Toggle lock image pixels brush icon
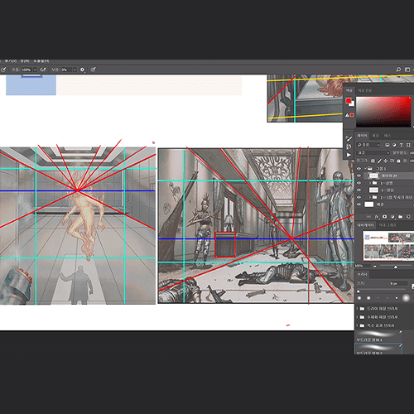 tap(379, 161)
